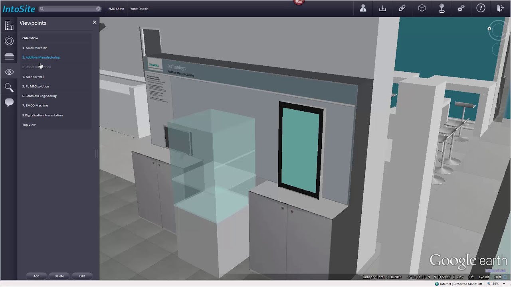Click the joystick navigation icon in toolbar
The image size is (511, 287).
tap(442, 8)
